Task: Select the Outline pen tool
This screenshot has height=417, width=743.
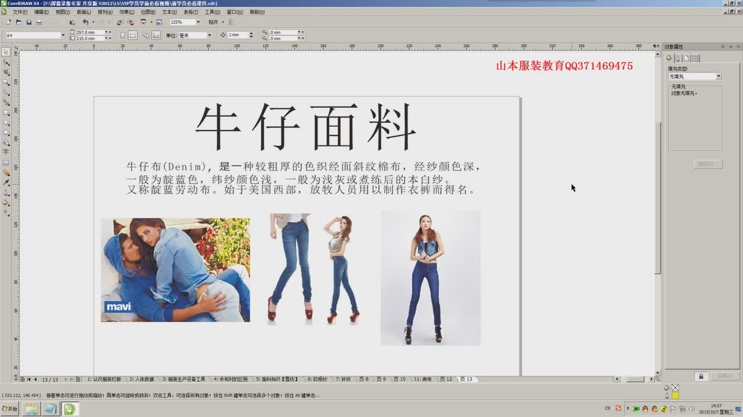Action: 6,193
